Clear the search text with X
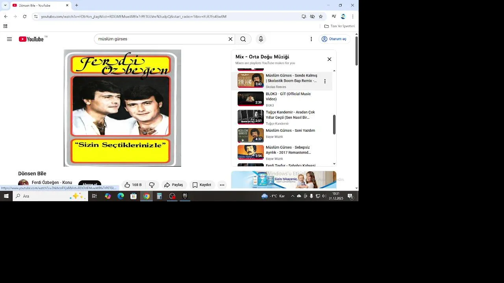This screenshot has width=504, height=283. (230, 39)
